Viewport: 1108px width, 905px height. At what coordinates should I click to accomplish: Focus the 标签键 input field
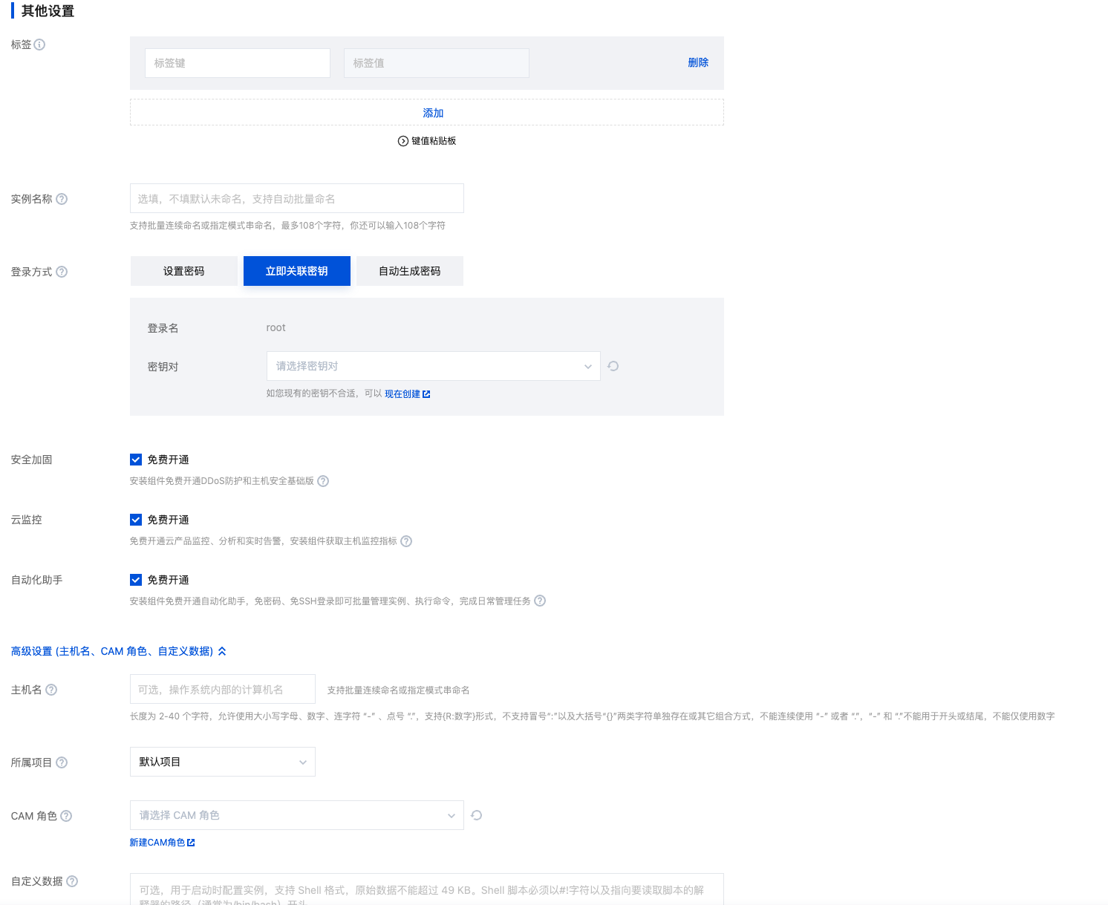[238, 63]
